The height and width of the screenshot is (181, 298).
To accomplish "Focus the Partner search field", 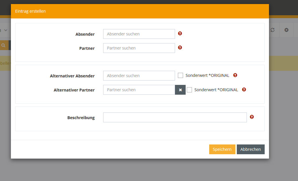I will click(x=139, y=48).
